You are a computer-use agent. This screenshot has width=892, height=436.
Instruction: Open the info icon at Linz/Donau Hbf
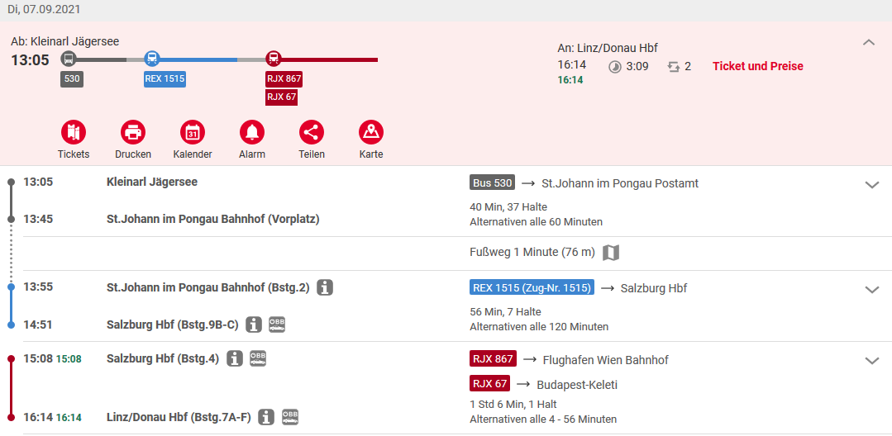[x=266, y=417]
